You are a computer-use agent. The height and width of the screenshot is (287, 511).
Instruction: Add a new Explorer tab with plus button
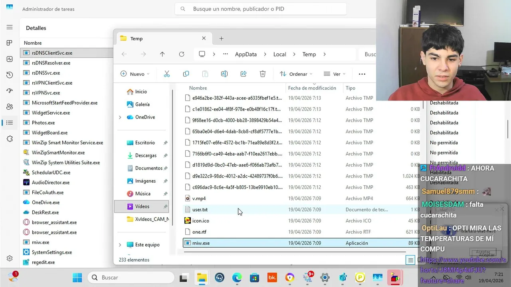coord(221,39)
